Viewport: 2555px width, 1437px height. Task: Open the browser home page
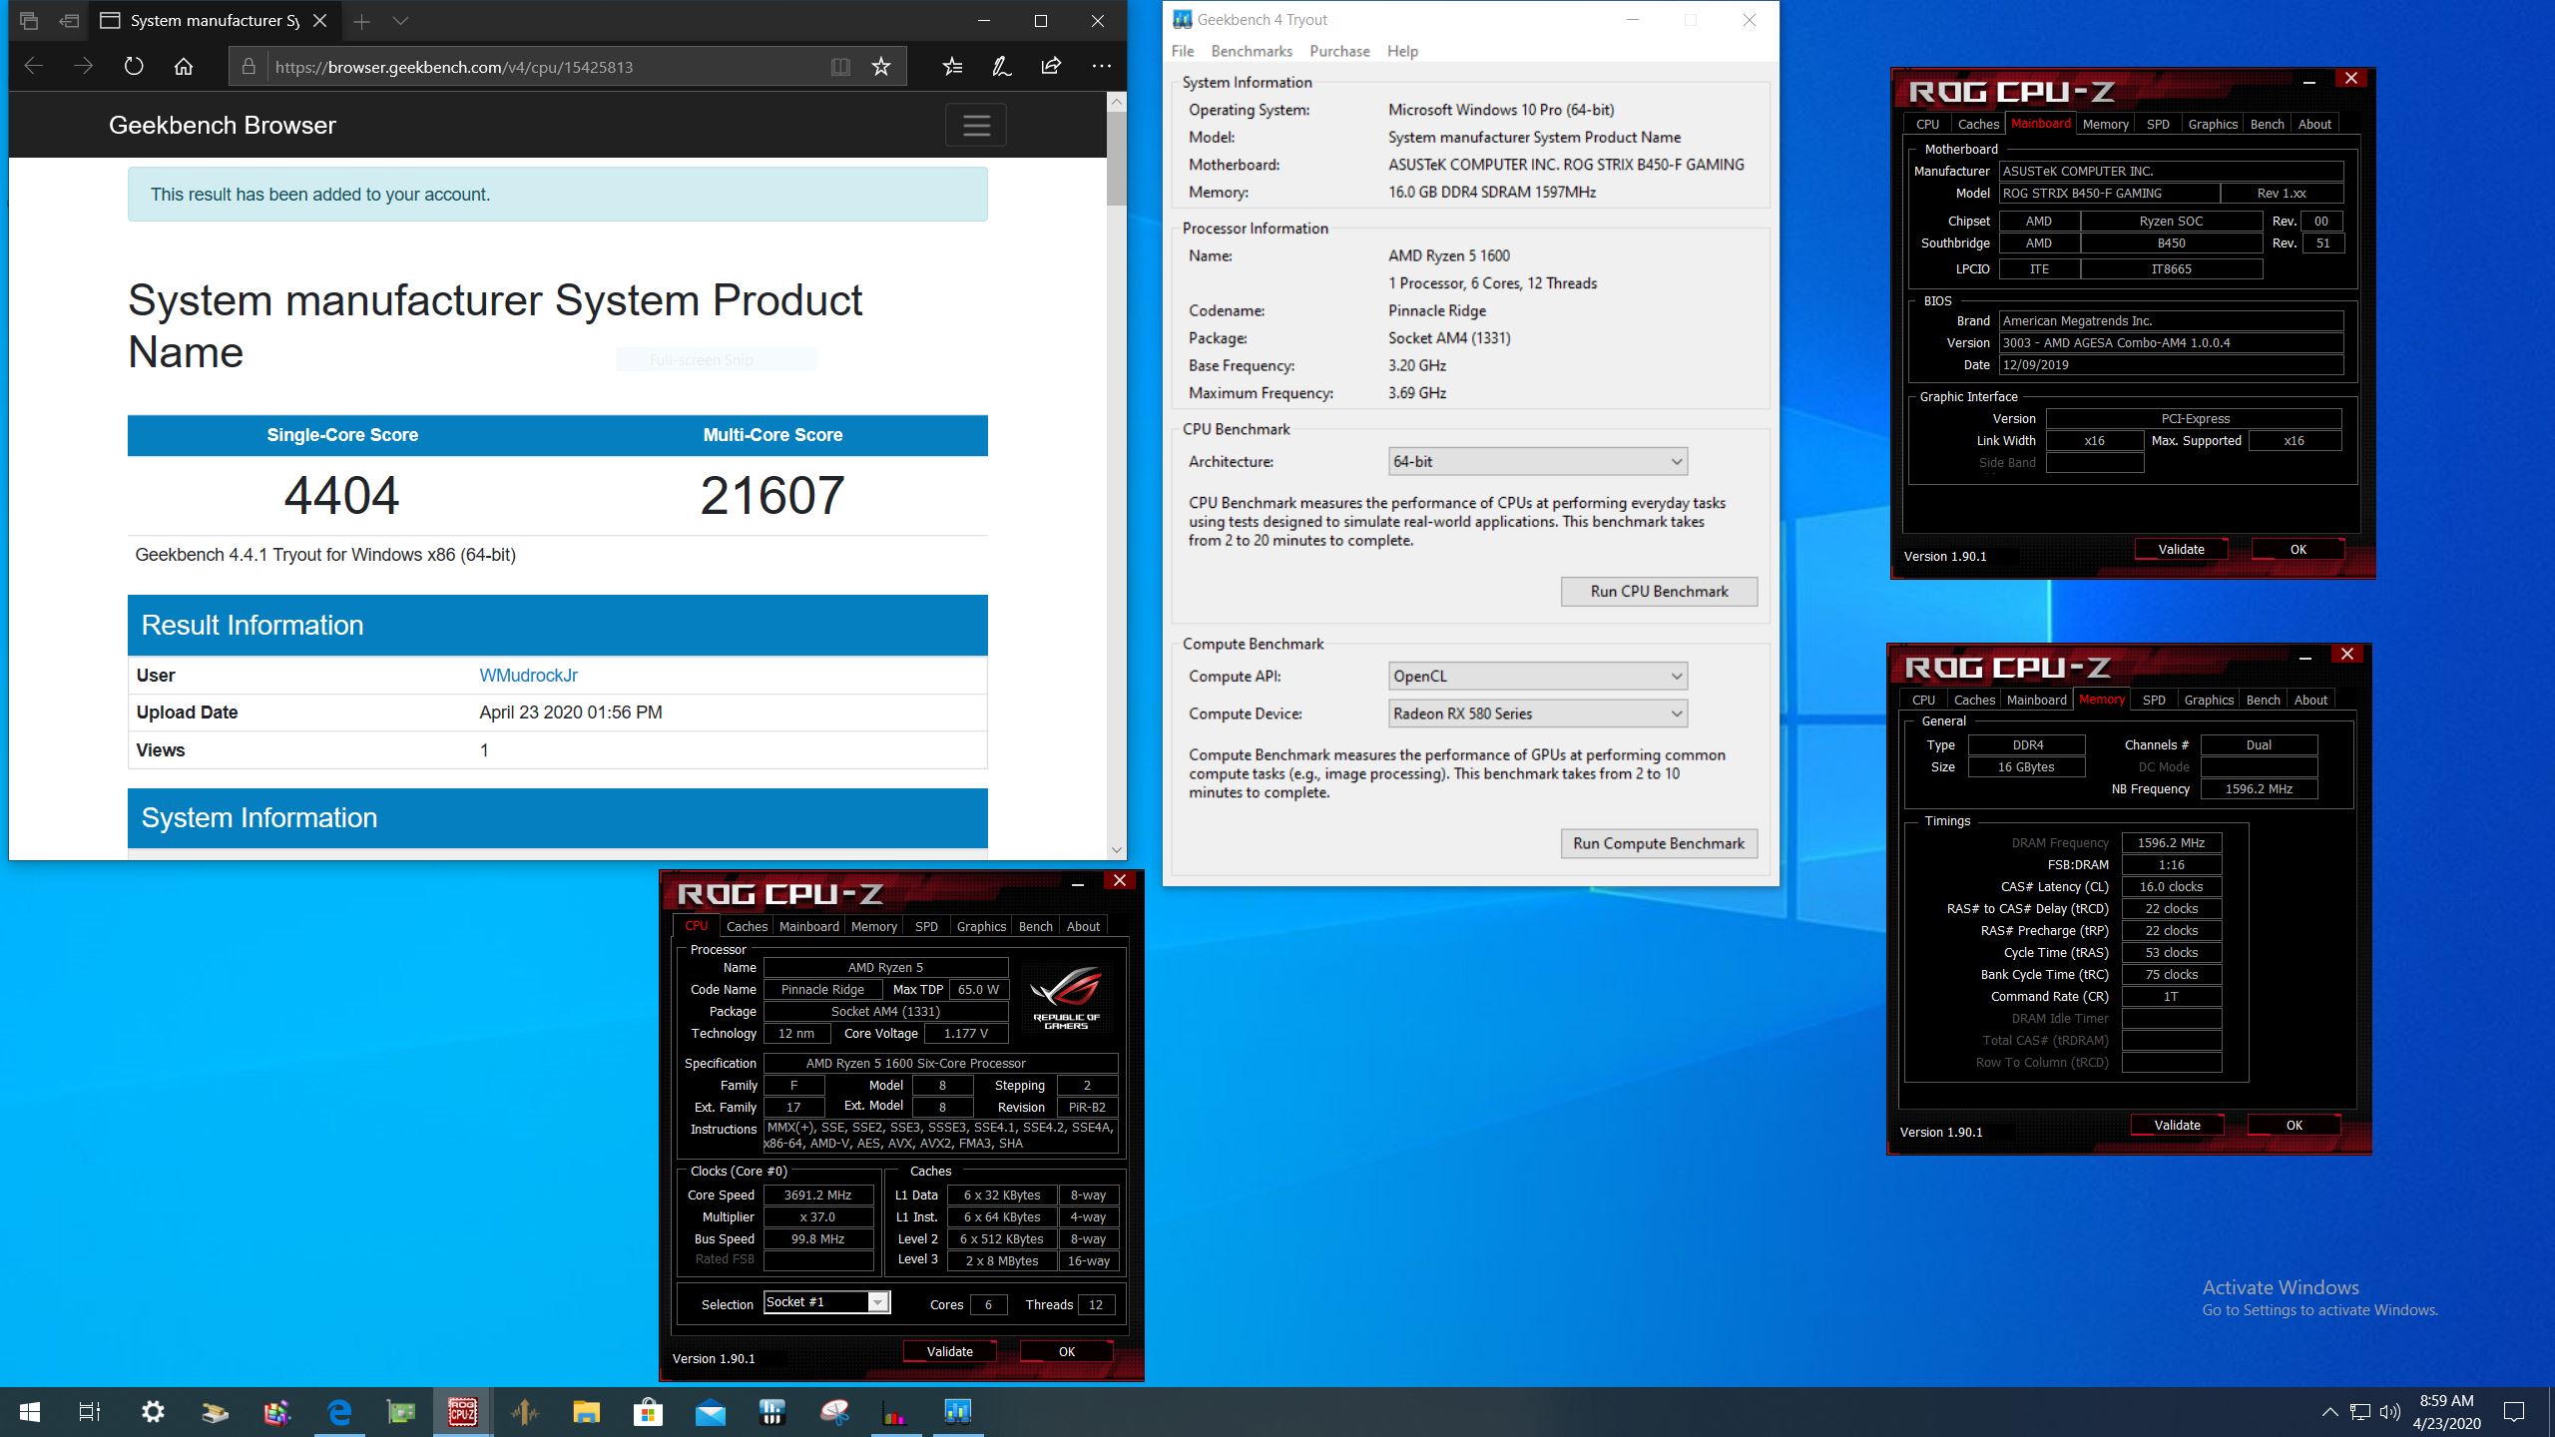[x=184, y=67]
